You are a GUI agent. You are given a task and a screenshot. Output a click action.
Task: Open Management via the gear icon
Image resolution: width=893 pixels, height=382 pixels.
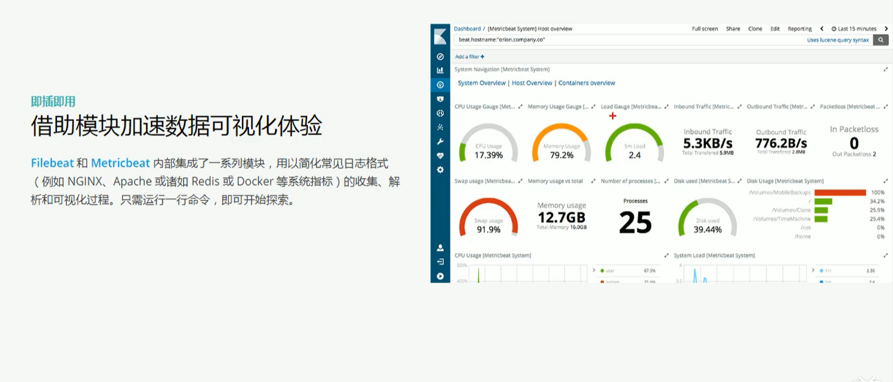tap(440, 169)
